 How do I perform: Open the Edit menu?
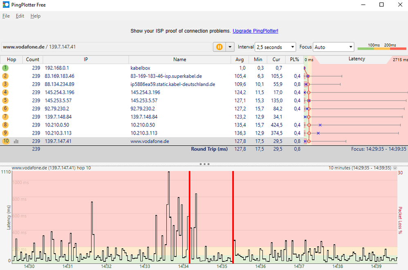click(20, 16)
